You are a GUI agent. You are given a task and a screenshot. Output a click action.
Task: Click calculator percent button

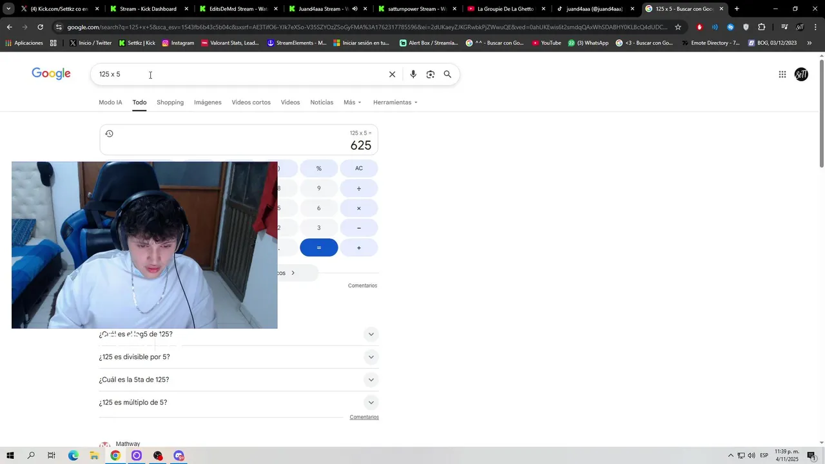coord(319,169)
